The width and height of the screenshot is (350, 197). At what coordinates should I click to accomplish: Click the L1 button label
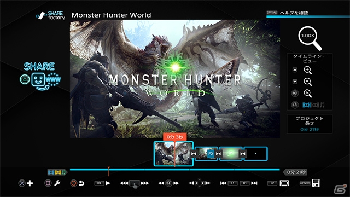[232, 183]
